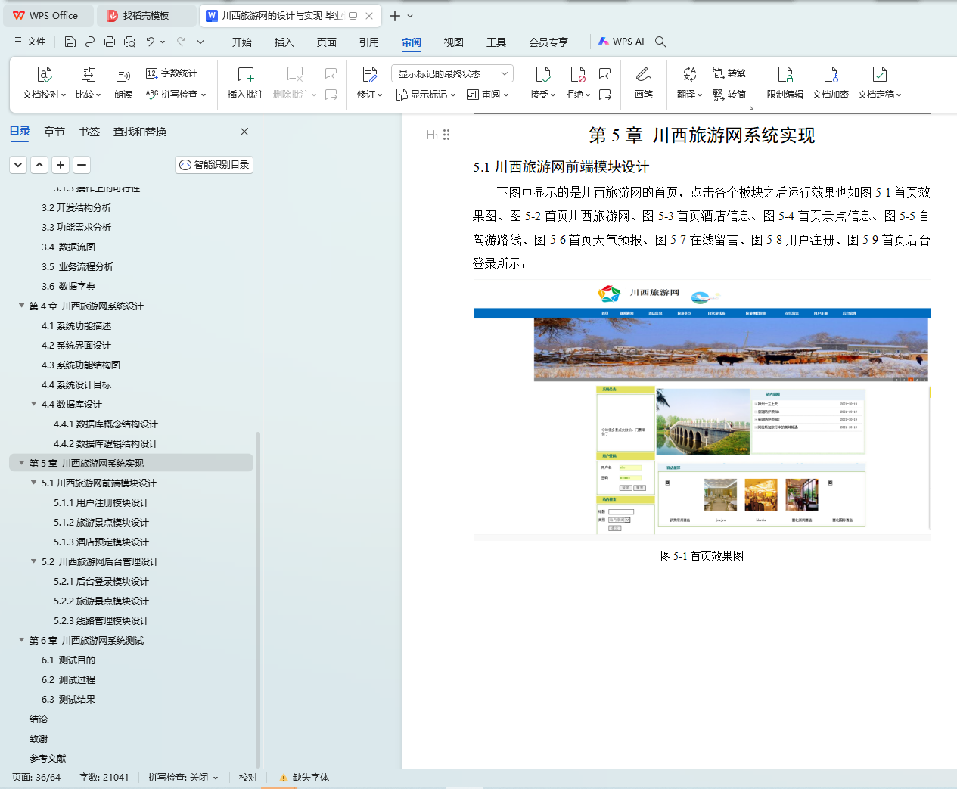Open 文档校对 document proofreading tool
Viewport: 957px width, 789px height.
(45, 74)
